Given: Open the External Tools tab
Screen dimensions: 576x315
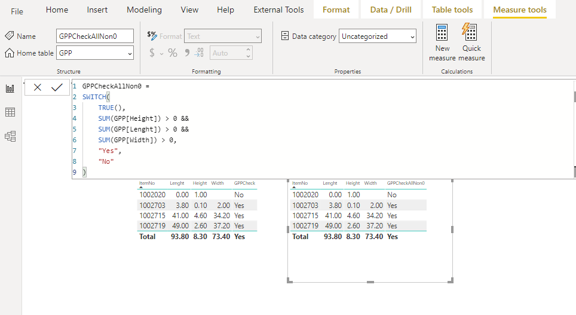Looking at the screenshot, I should point(278,10).
